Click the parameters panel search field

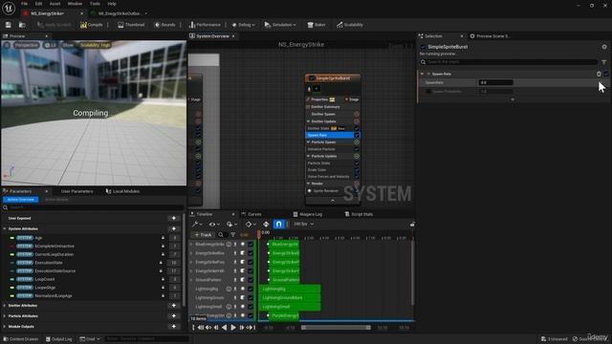pos(94,207)
